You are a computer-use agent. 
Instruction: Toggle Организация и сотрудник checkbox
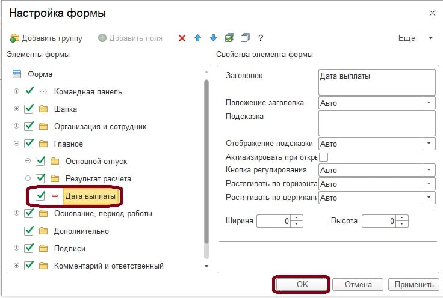pyautogui.click(x=29, y=126)
